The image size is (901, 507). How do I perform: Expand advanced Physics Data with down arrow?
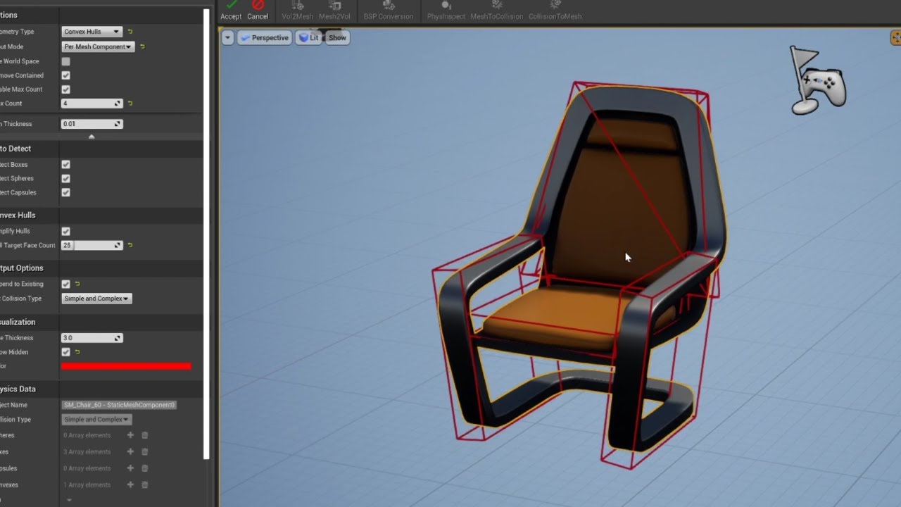(69, 500)
